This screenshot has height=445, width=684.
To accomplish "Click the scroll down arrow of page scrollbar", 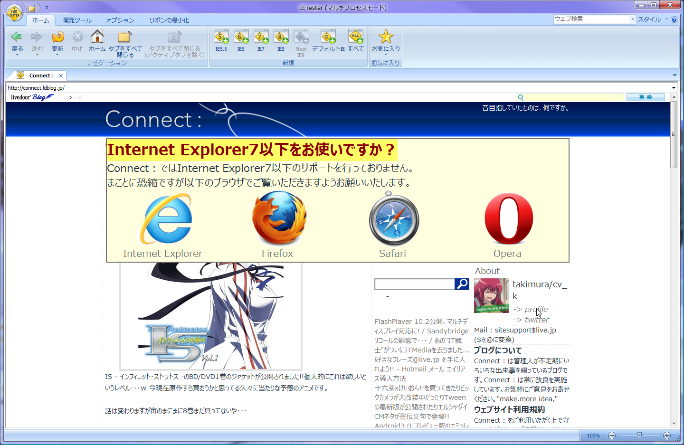I will 674,424.
